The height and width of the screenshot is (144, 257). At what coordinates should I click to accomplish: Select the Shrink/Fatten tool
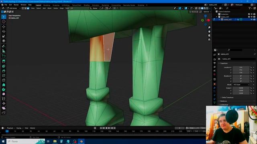coord(4,103)
